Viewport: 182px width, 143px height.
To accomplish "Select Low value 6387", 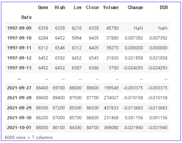I will (x=77, y=68).
